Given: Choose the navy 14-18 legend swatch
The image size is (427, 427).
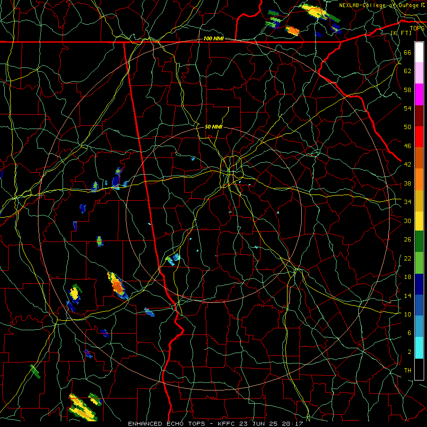Looking at the screenshot, I should [x=419, y=284].
